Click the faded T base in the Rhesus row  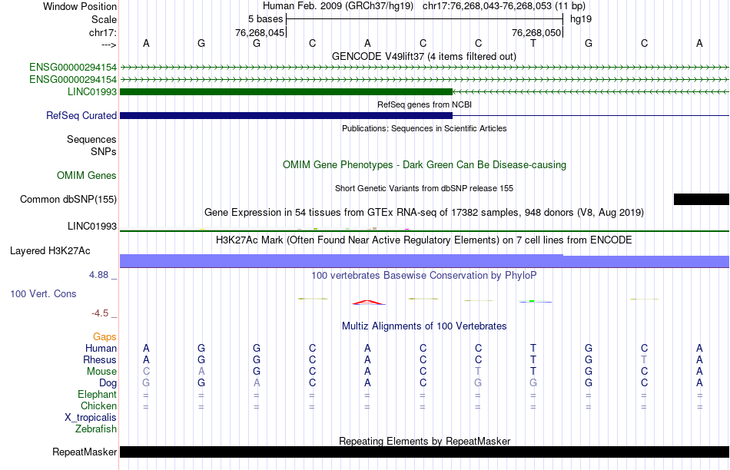pos(644,359)
